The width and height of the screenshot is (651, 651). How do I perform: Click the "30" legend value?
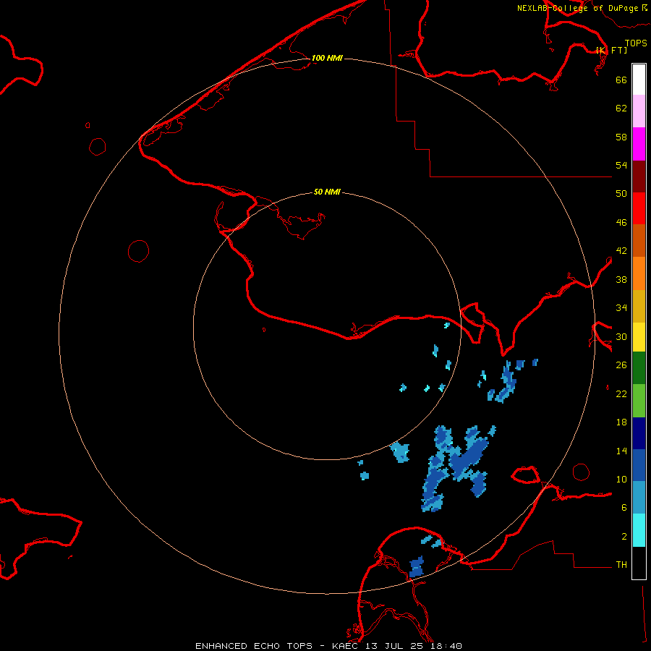[621, 336]
